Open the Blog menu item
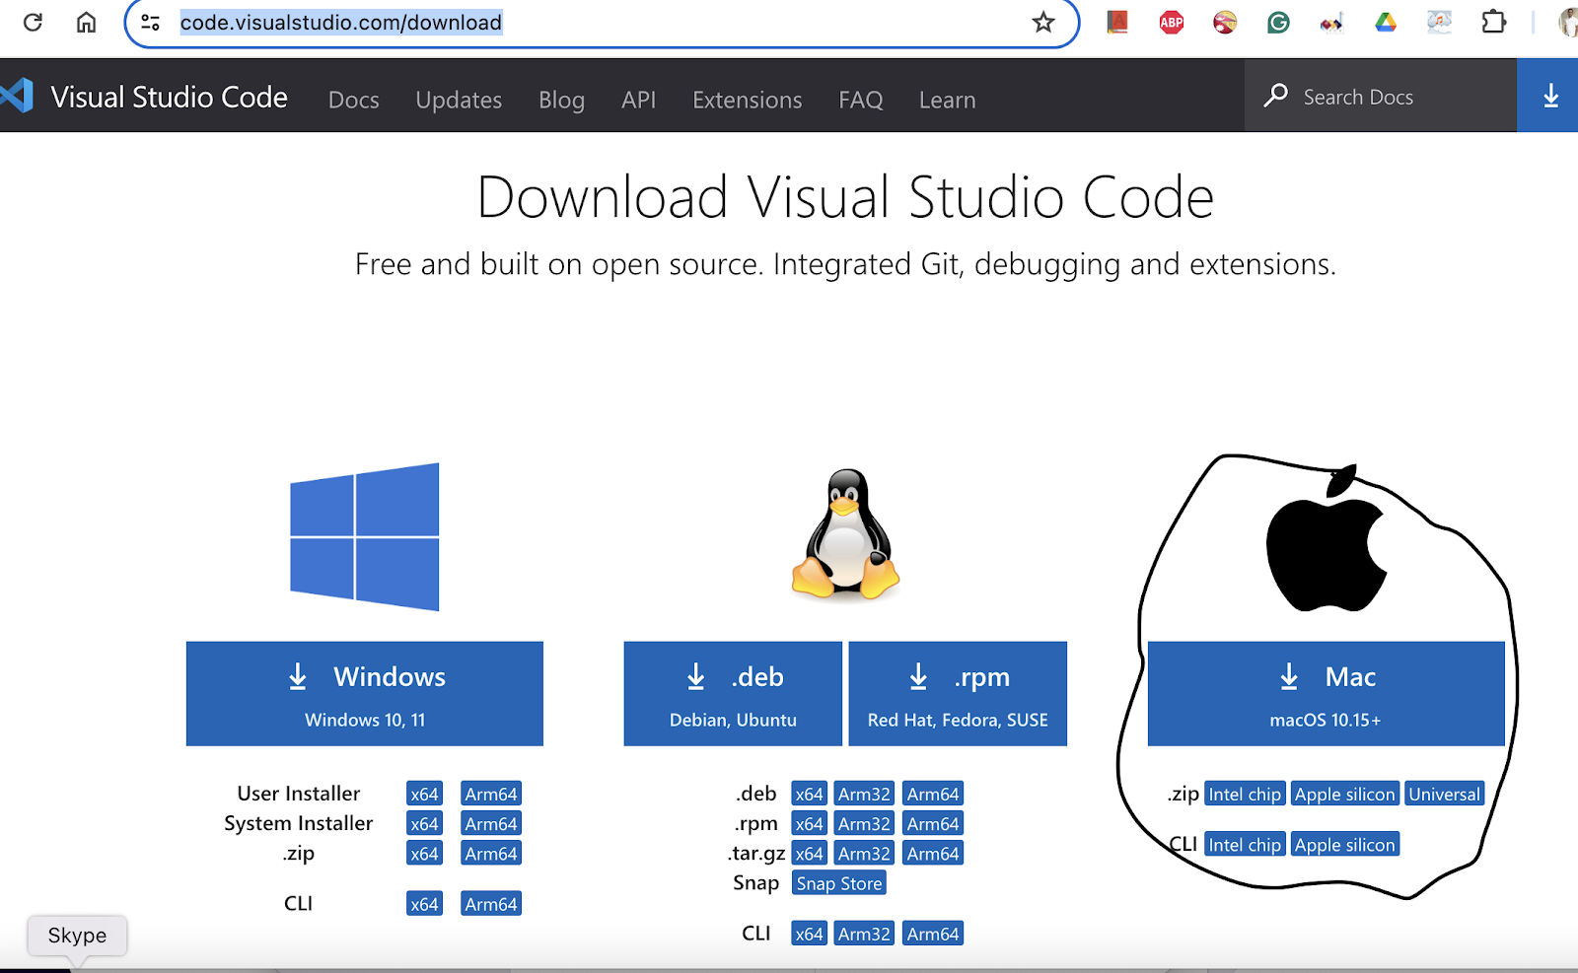Image resolution: width=1578 pixels, height=973 pixels. click(561, 100)
